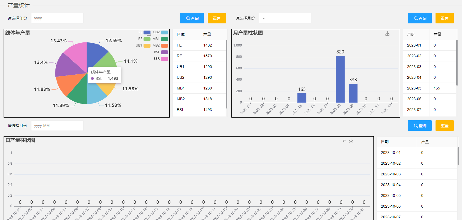Download the daily output bar chart image
Image resolution: width=462 pixels, height=220 pixels.
[x=351, y=141]
